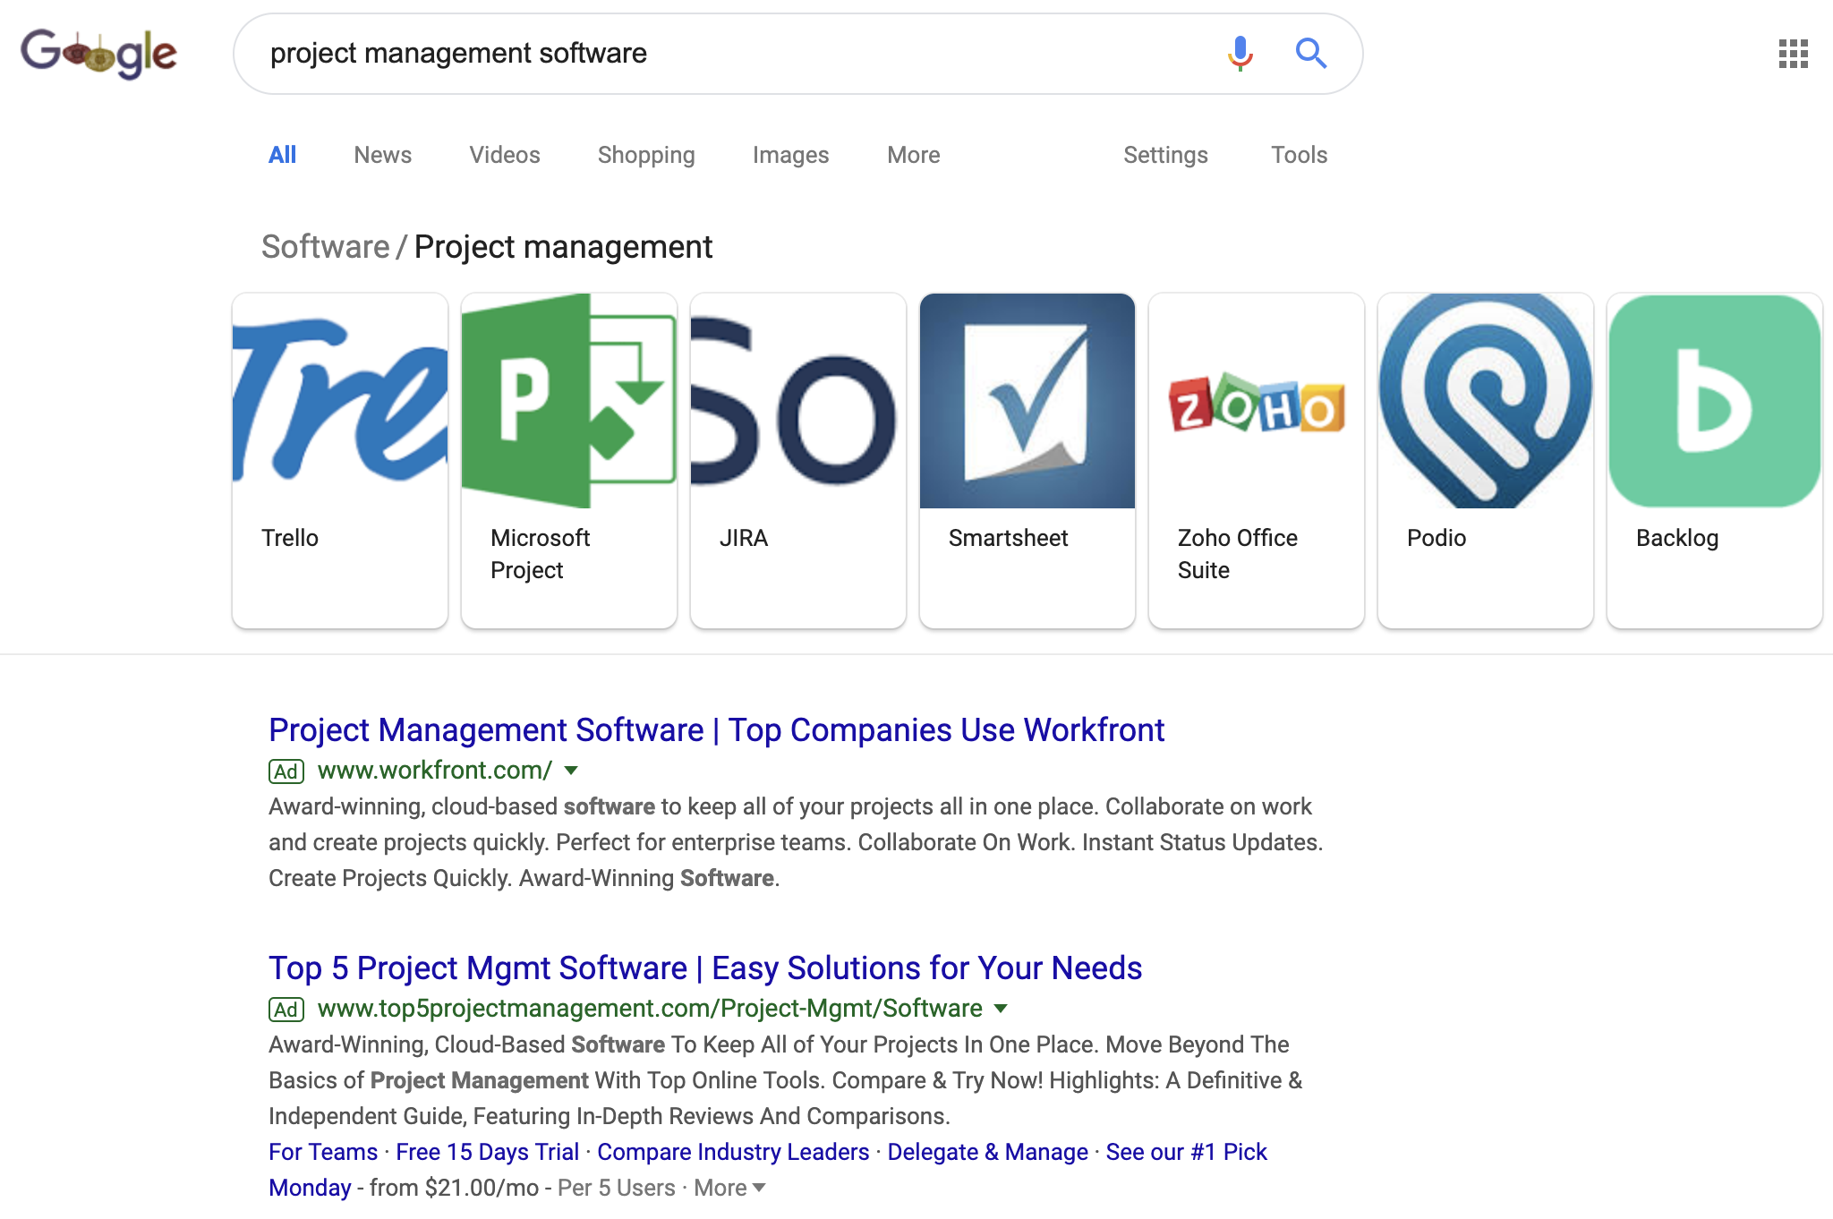
Task: Click the Project management breadcrumb heading
Action: pyautogui.click(x=563, y=247)
